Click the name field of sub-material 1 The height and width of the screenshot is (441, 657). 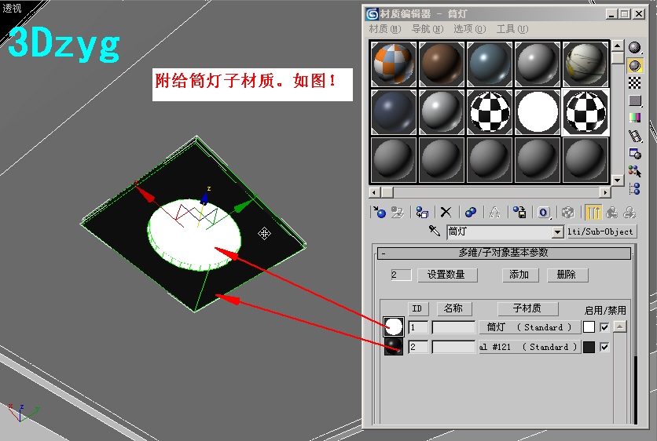453,327
